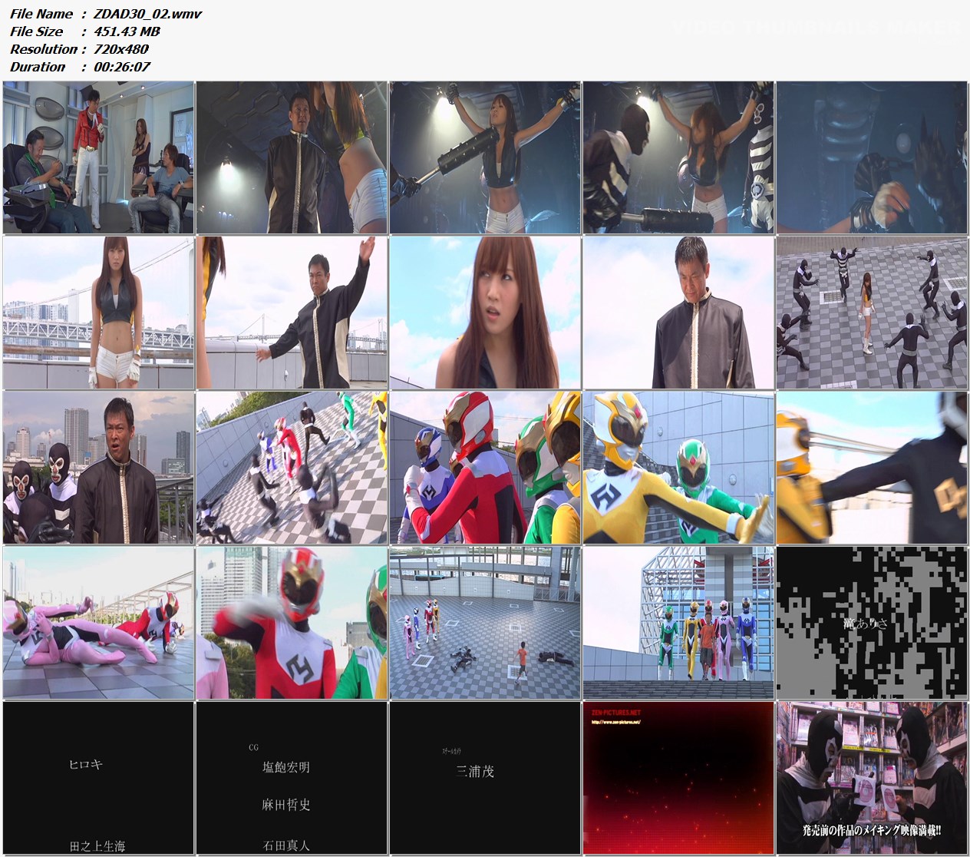Screen dimensions: 970x857
Task: Open the thumbnail of the man looking downward
Action: [678, 313]
